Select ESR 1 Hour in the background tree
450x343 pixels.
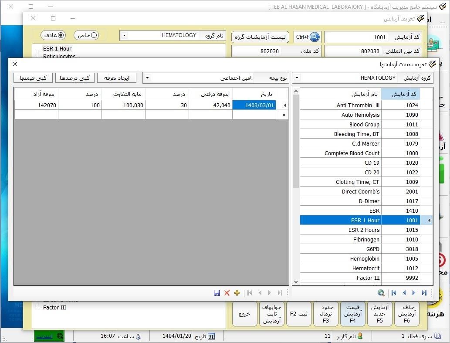(57, 48)
